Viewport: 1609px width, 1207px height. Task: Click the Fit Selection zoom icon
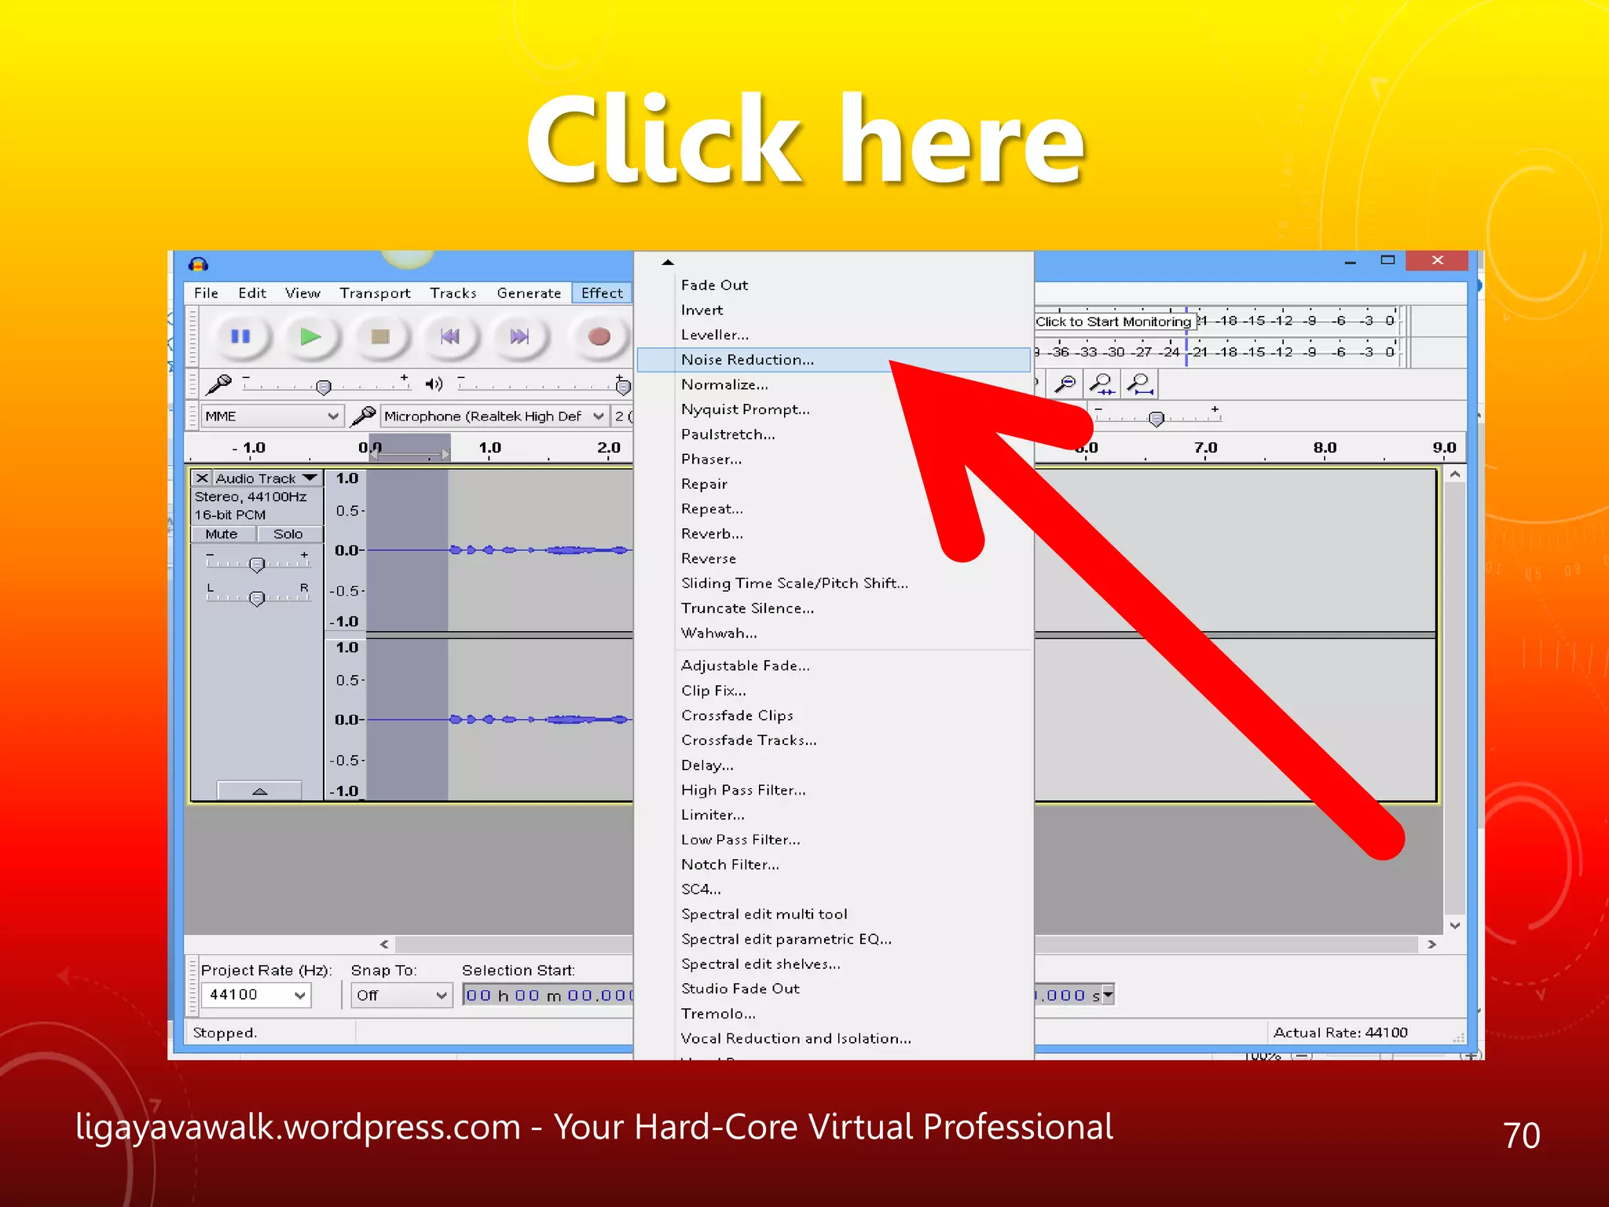coord(1102,383)
